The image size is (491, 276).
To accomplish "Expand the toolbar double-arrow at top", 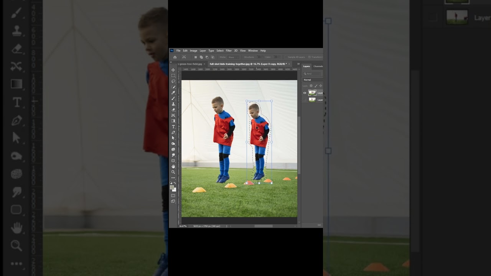I will point(171,61).
